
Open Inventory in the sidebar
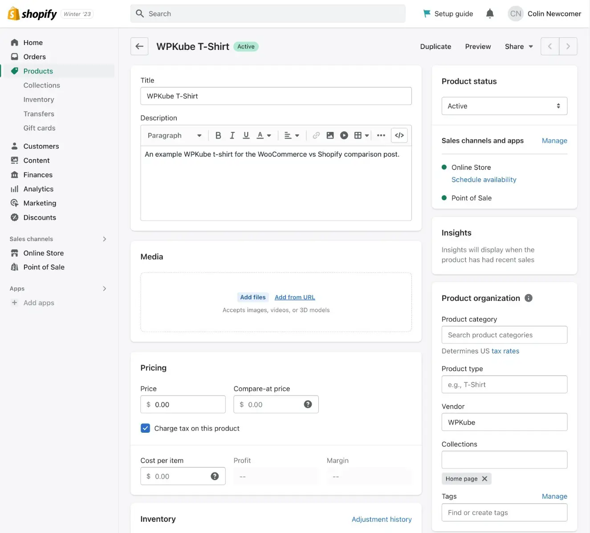point(39,99)
